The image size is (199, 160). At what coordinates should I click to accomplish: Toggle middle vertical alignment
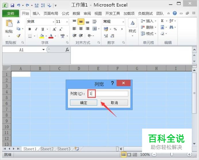click(81, 22)
